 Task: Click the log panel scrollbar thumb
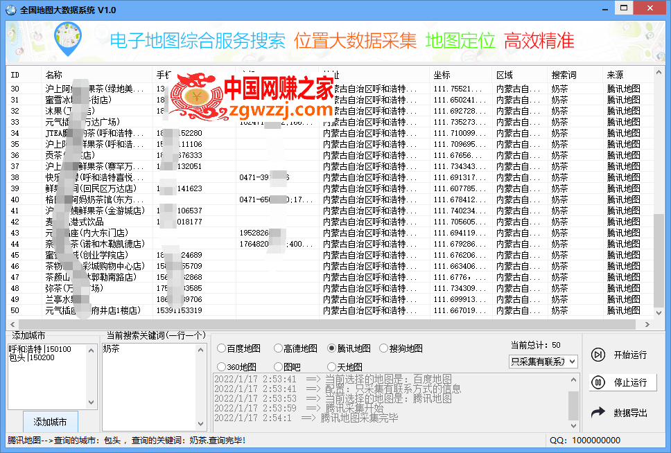tap(573, 405)
